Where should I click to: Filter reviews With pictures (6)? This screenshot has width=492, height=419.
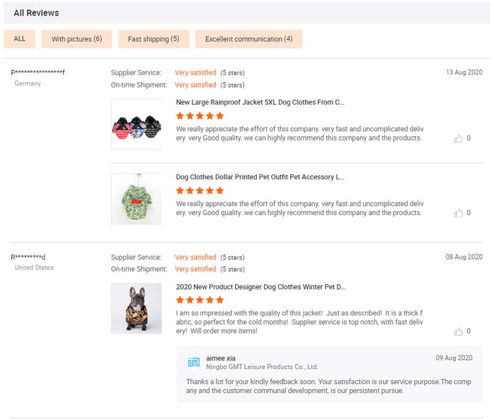pos(77,39)
